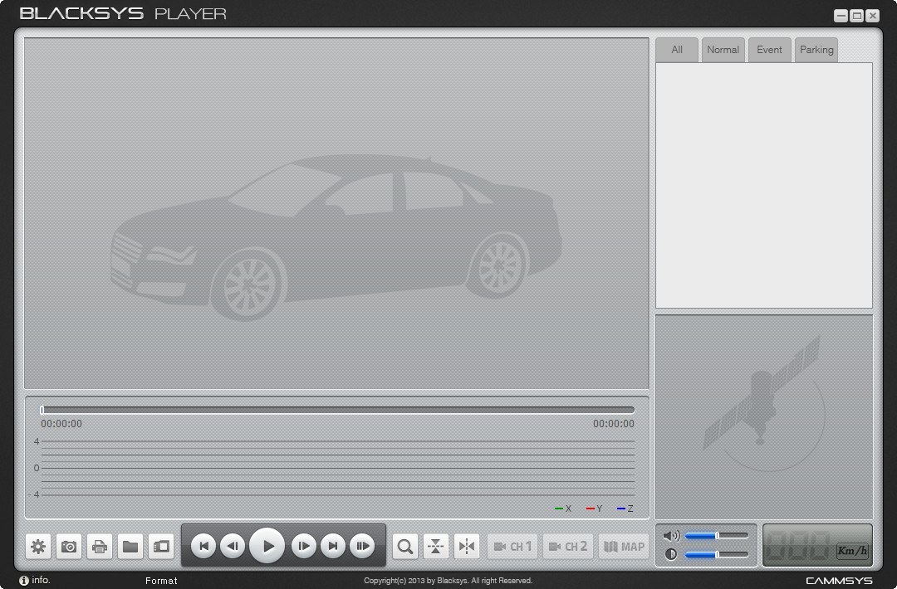Mute audio via the speaker icon
Image resolution: width=897 pixels, height=589 pixels.
(x=671, y=535)
